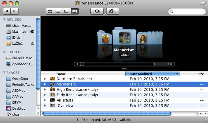
Task: Switch to Cover Flow view
Action: point(75,11)
